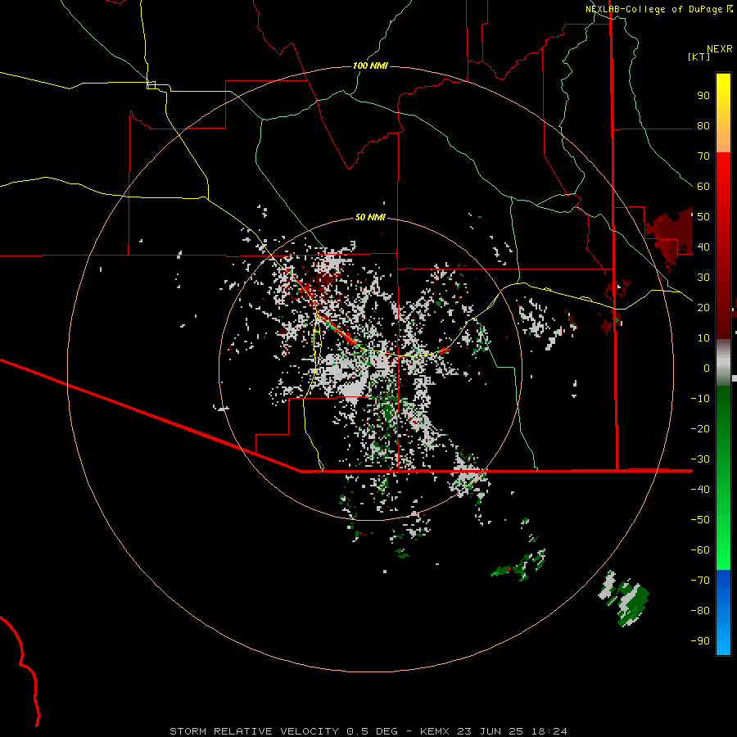Click the 20 value on the velocity scale
This screenshot has height=737, width=737.
pos(703,308)
